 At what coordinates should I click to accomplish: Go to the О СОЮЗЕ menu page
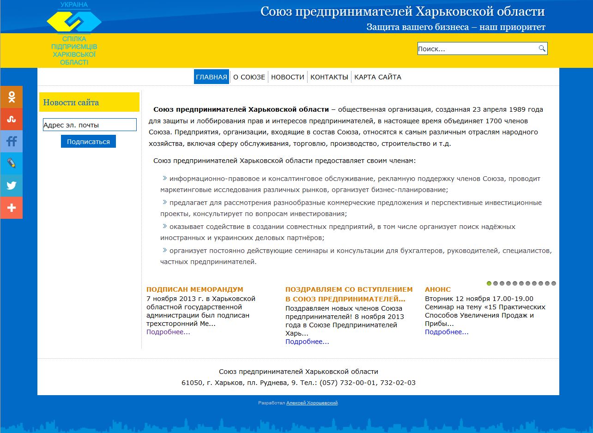[x=249, y=77]
